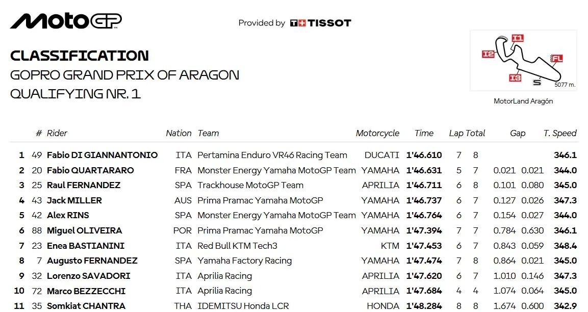This screenshot has width=588, height=312.
Task: Open the MotorLand Aragón circuit map
Action: click(523, 60)
